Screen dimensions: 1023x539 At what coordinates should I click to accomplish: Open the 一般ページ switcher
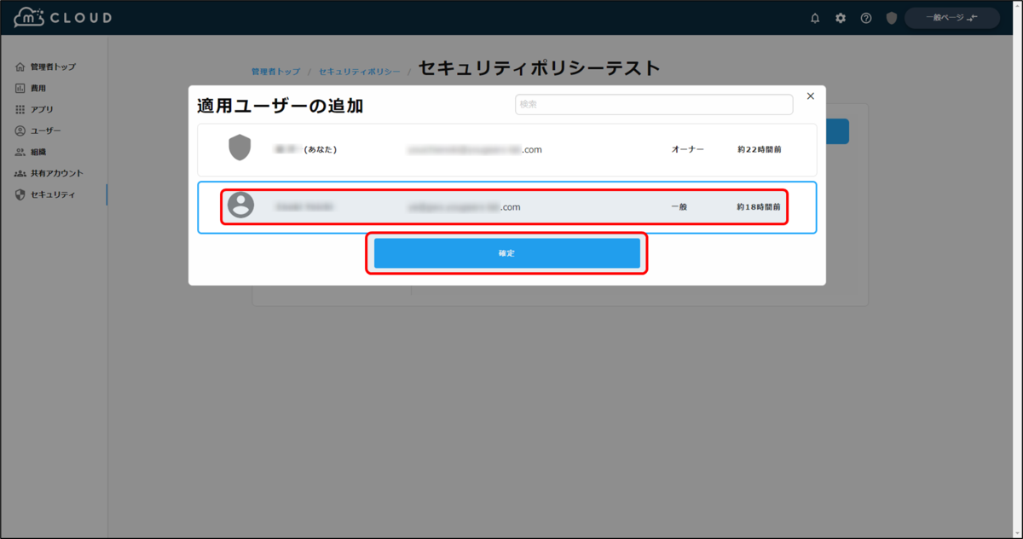[951, 17]
